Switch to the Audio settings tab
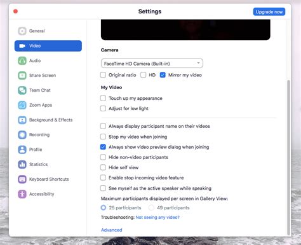The image size is (301, 245). coord(48,60)
